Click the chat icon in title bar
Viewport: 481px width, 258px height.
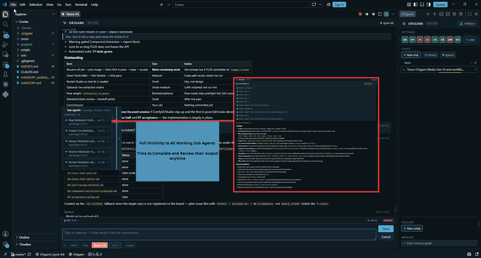314,5
